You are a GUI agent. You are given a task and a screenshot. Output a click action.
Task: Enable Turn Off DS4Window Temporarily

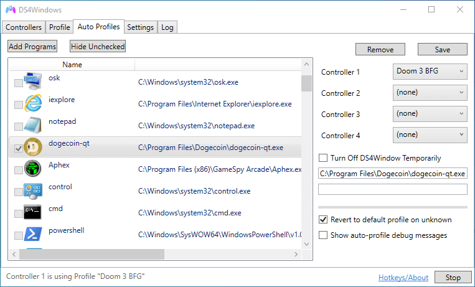[323, 158]
